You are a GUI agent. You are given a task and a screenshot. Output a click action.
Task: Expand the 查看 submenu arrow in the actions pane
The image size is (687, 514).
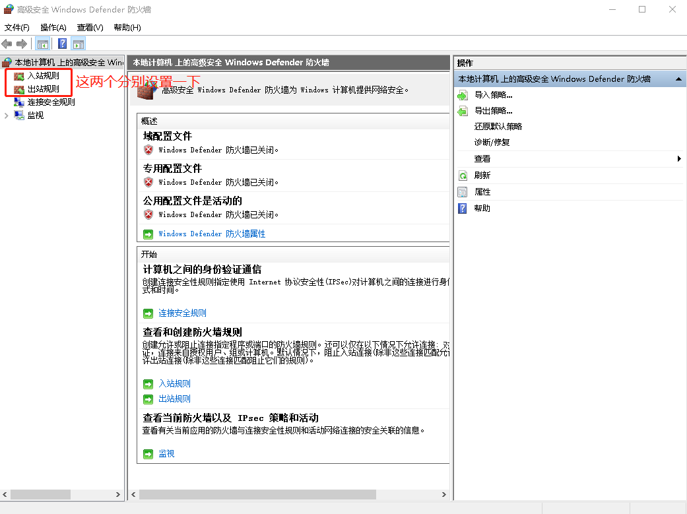pyautogui.click(x=679, y=159)
